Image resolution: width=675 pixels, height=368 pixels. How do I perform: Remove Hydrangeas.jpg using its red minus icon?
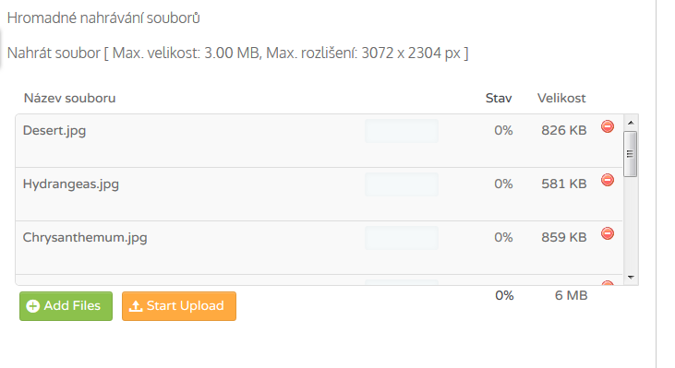608,180
